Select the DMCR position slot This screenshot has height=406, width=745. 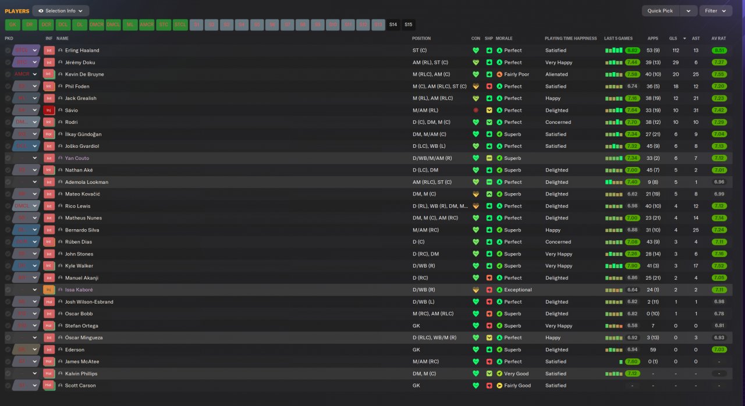[x=97, y=24]
